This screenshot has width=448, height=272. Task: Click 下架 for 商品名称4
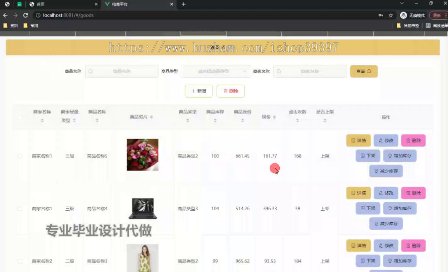click(x=368, y=208)
